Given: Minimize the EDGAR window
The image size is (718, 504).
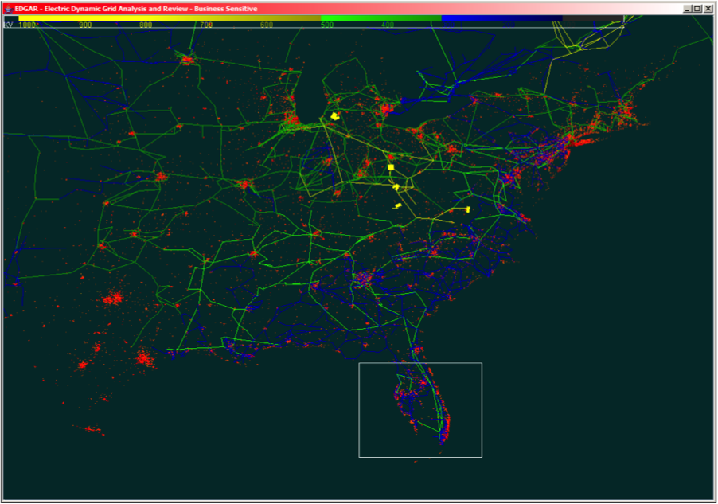Looking at the screenshot, I should [687, 9].
